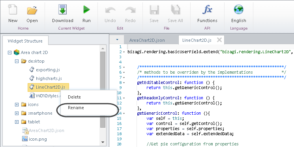Fold the getGenericControl function at line 14
The height and width of the screenshot is (147, 294).
coord(124,113)
